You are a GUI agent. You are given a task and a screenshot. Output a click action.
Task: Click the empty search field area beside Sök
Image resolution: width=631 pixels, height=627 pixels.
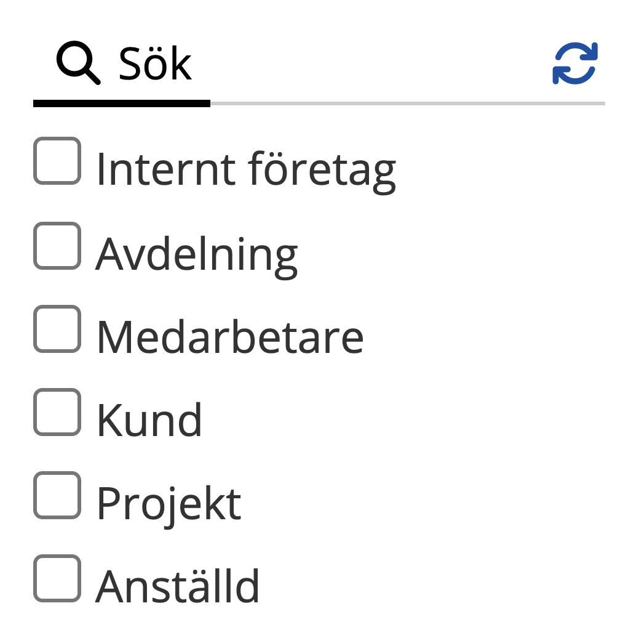[369, 65]
